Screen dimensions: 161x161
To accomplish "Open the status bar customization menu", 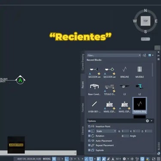I will pos(158,159).
